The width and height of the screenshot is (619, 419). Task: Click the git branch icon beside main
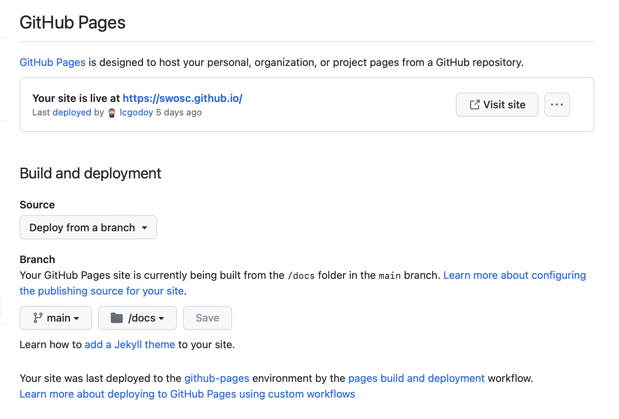[38, 318]
